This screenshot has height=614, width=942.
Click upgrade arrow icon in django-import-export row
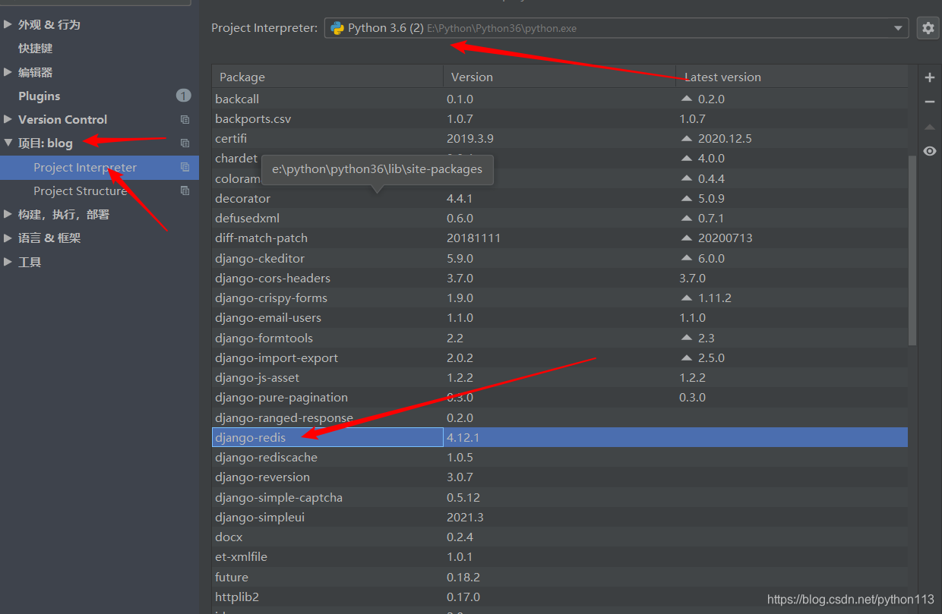(x=687, y=357)
